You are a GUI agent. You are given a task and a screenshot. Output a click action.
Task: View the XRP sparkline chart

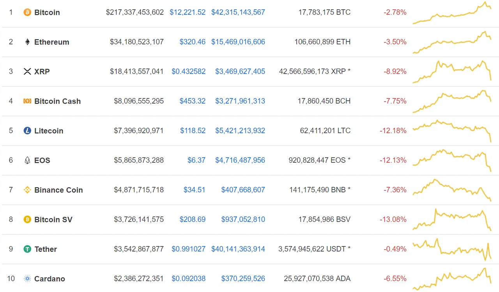pyautogui.click(x=452, y=72)
